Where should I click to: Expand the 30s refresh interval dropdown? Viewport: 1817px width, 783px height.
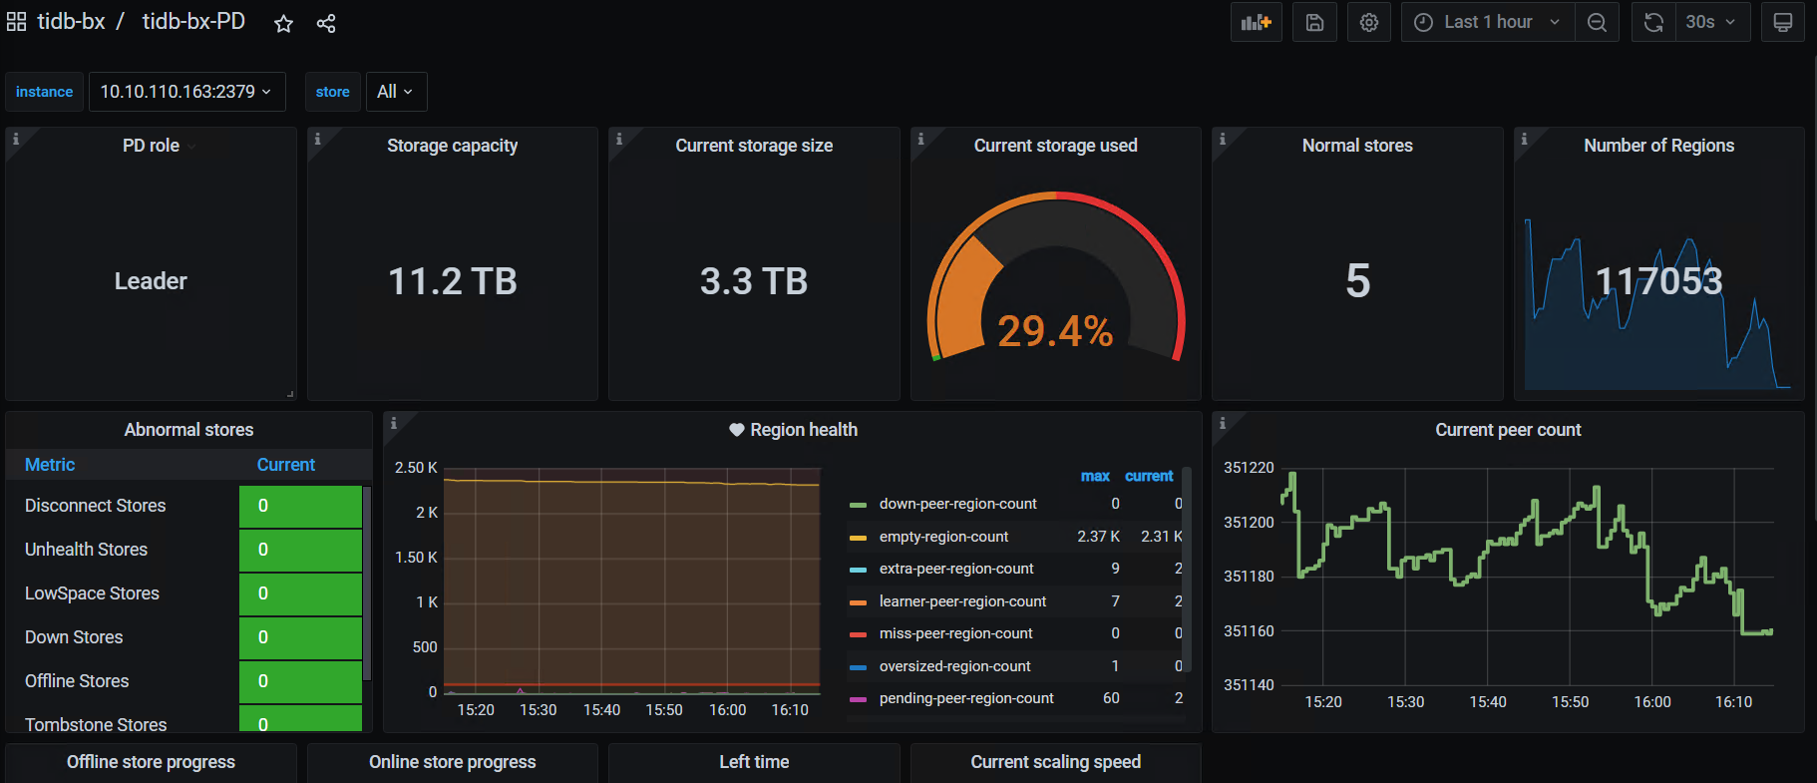[x=1711, y=22]
